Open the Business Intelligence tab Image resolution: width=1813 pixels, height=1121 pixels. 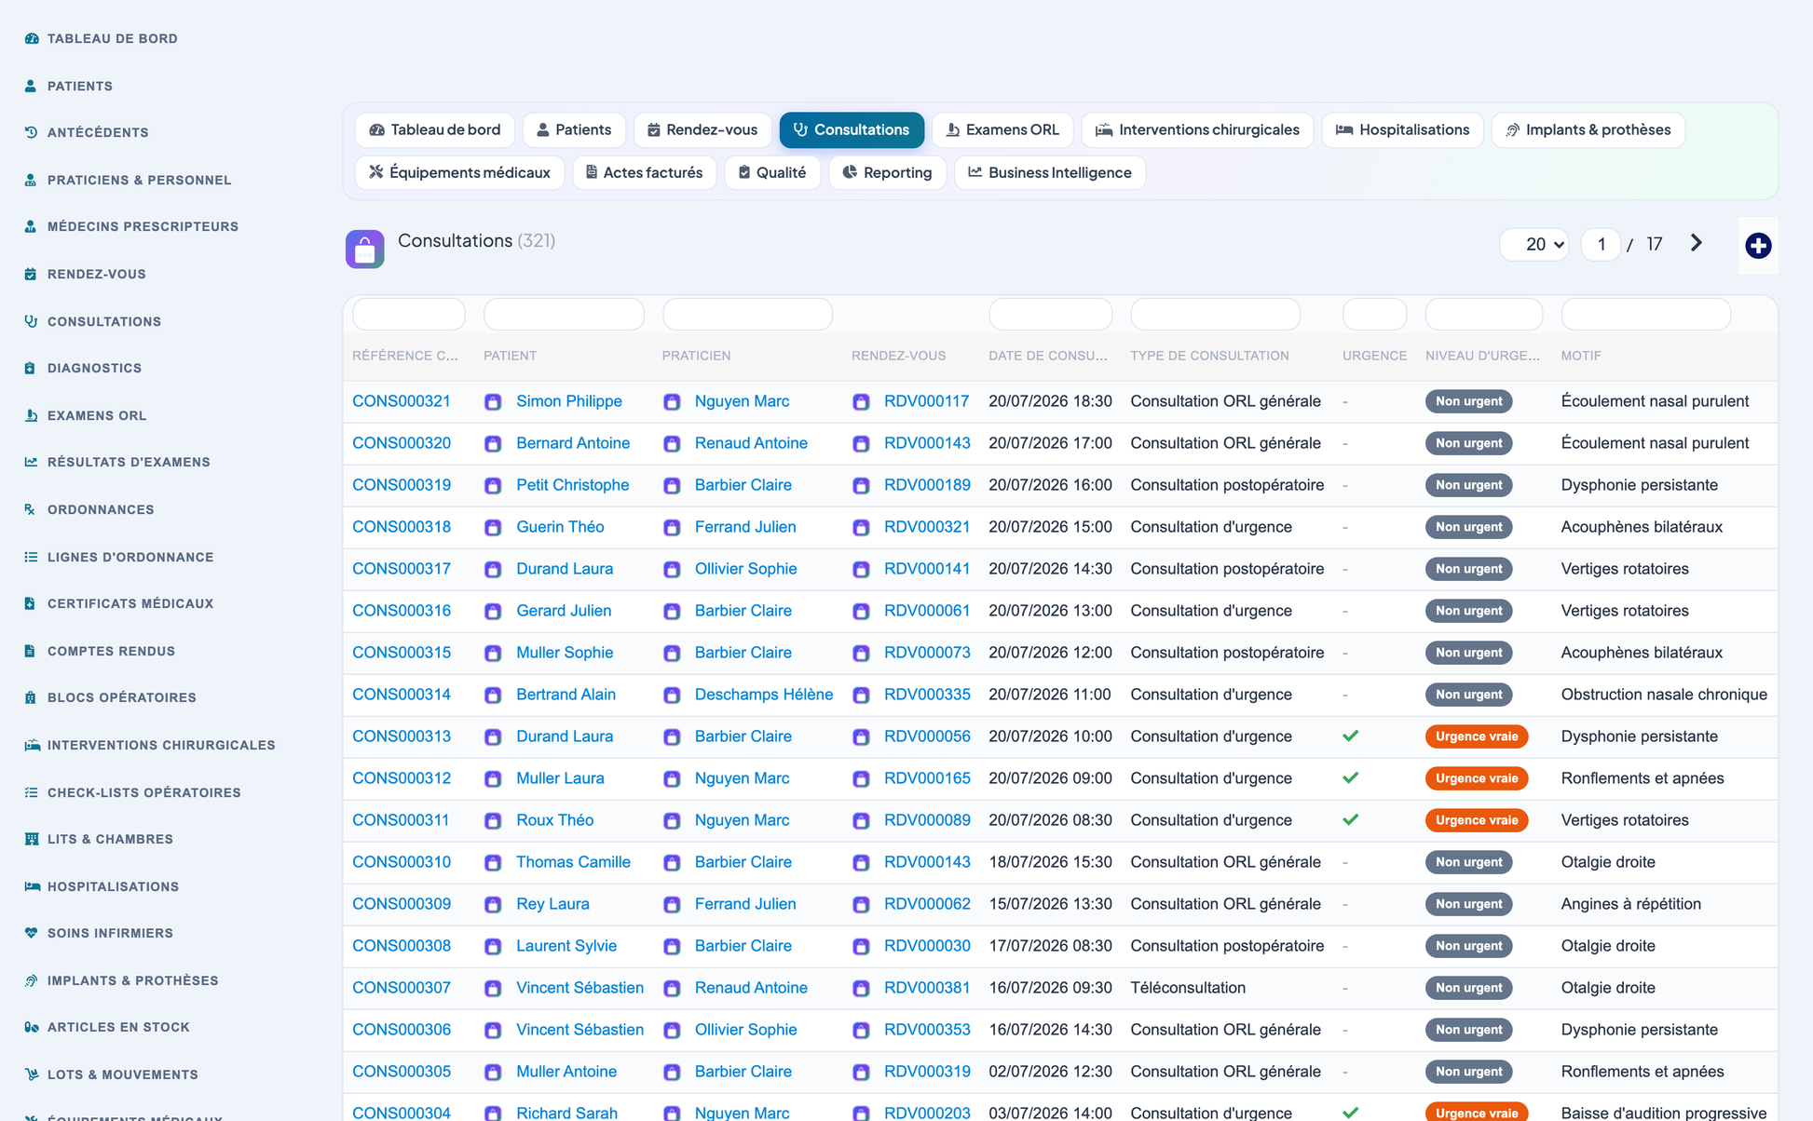[x=1050, y=172]
